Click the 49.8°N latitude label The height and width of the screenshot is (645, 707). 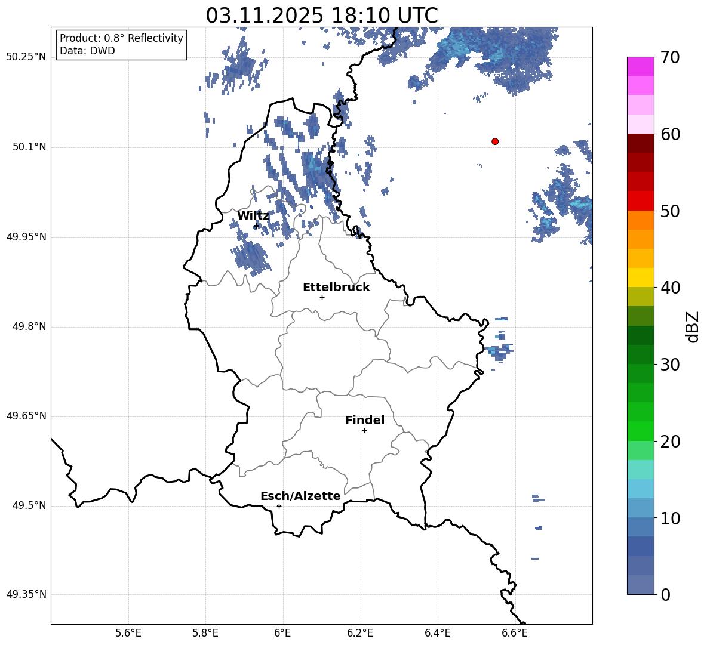pyautogui.click(x=29, y=326)
